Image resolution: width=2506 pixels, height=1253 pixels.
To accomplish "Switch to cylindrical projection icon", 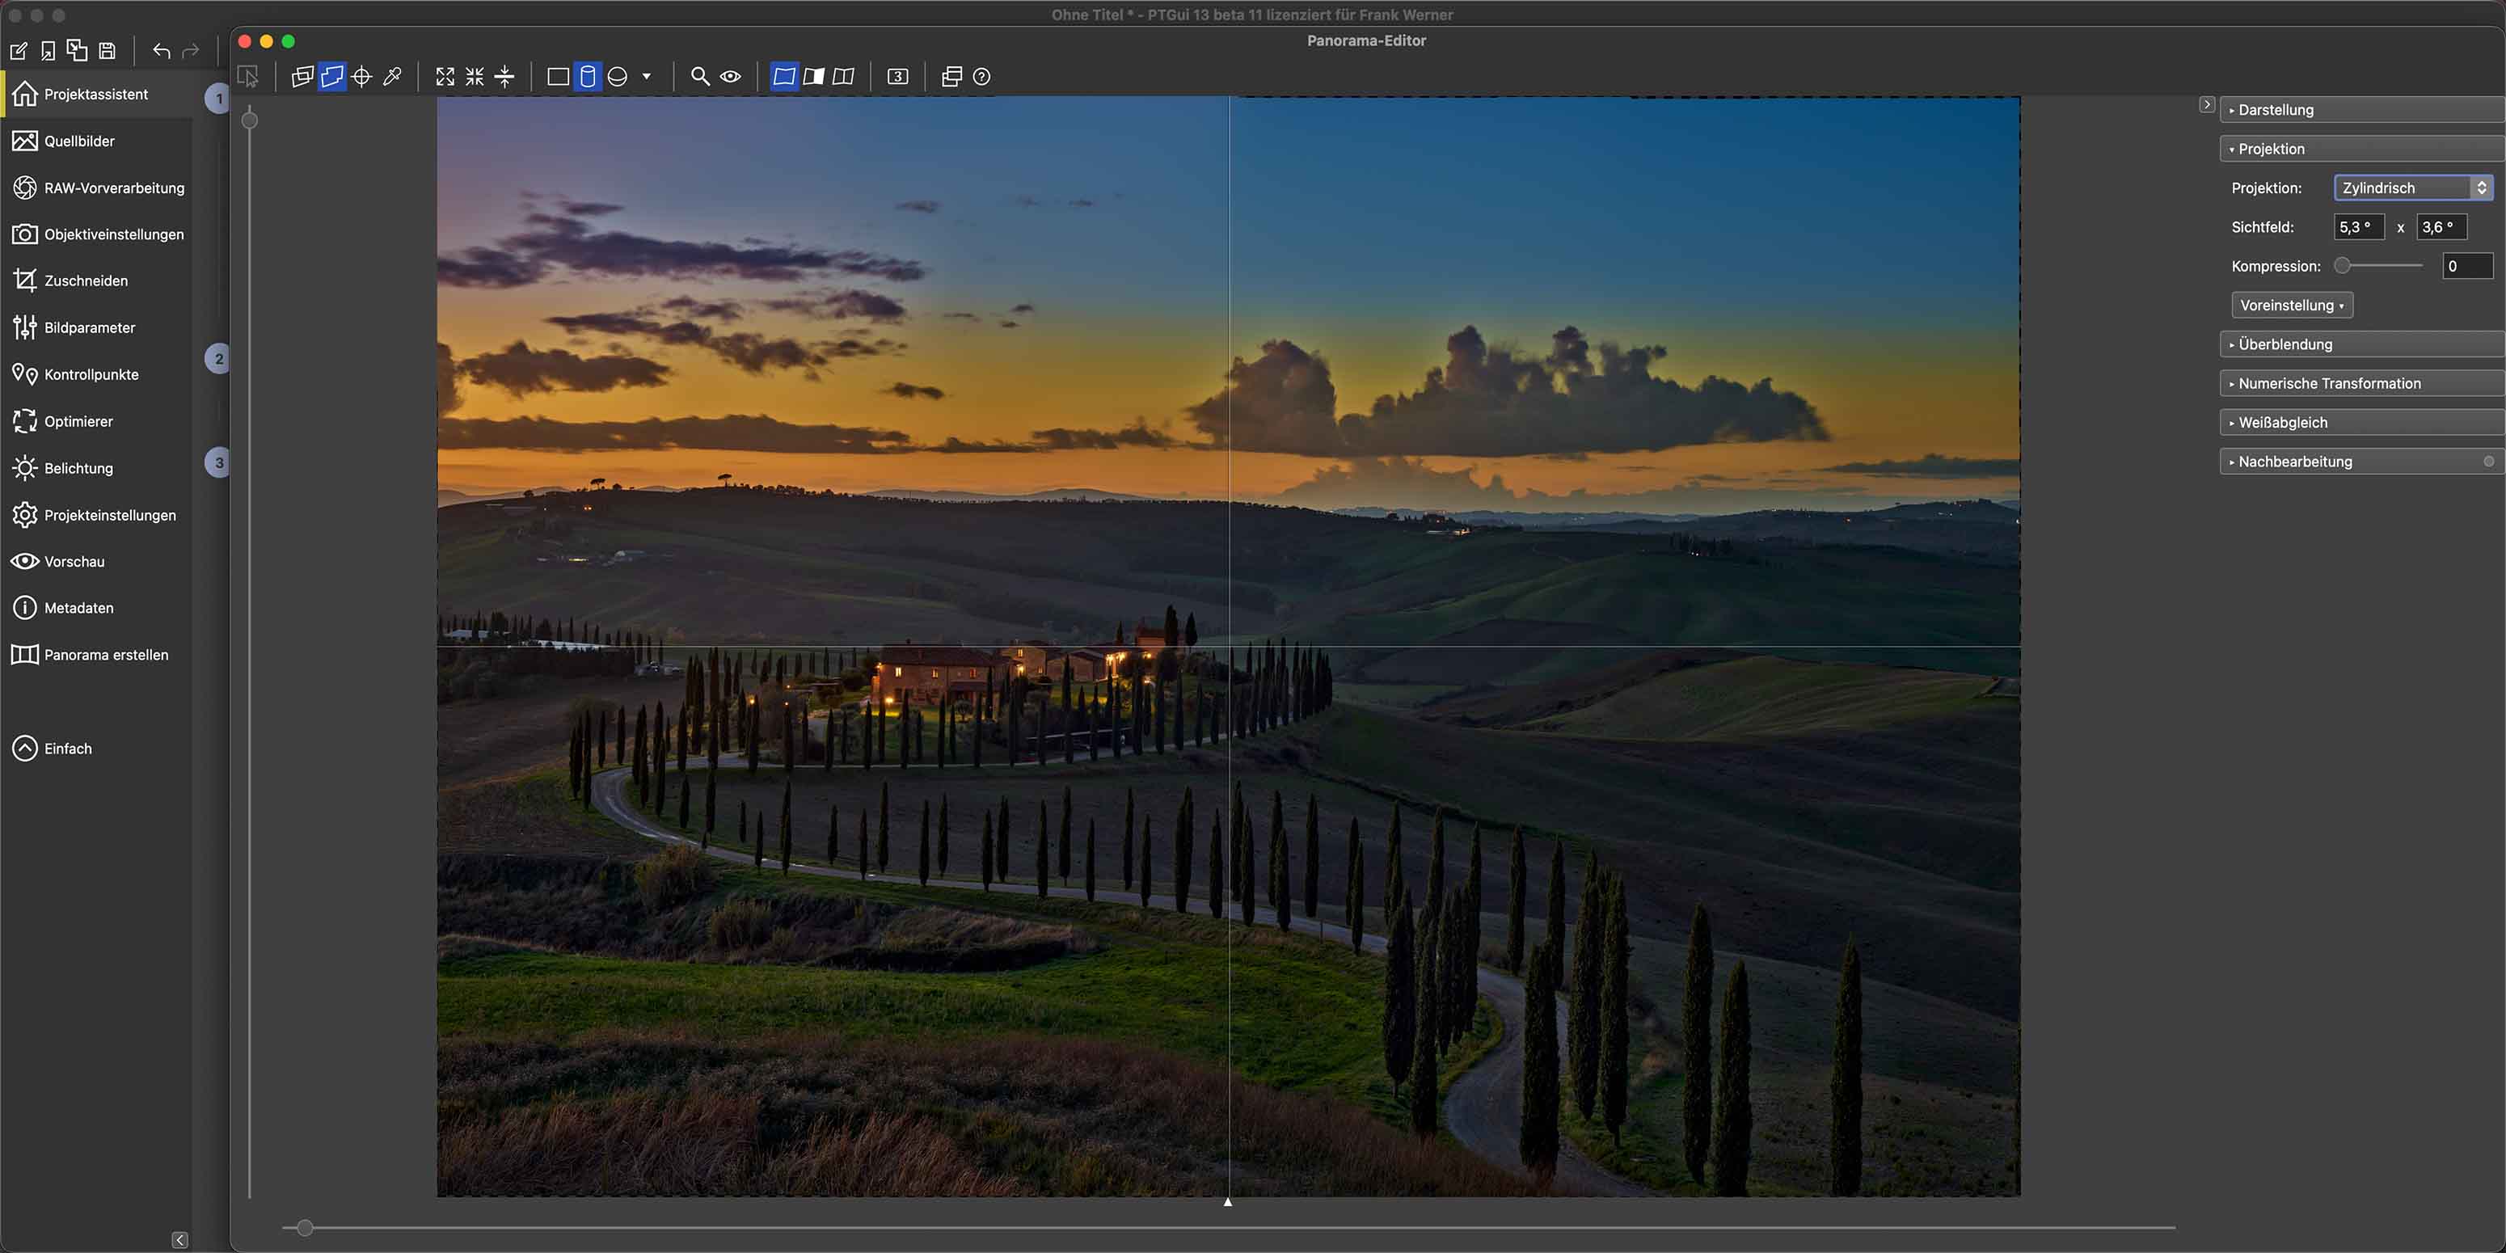I will pyautogui.click(x=588, y=77).
